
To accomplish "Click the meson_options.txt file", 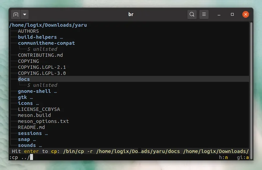I will 43,121.
